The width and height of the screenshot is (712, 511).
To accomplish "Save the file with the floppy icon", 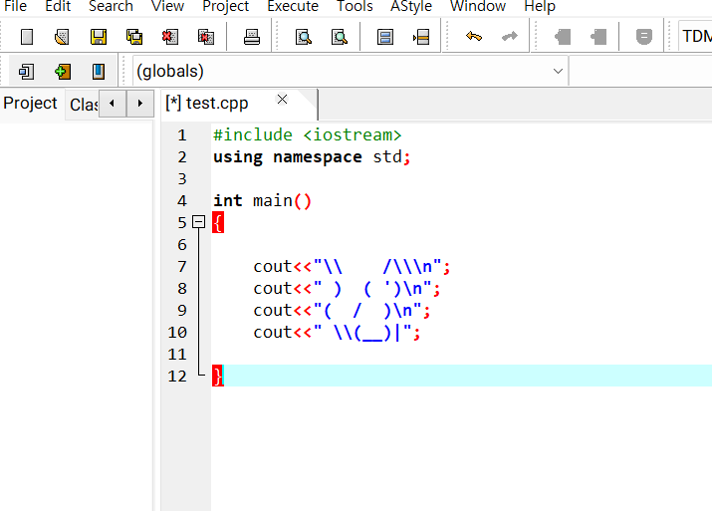I will point(98,36).
